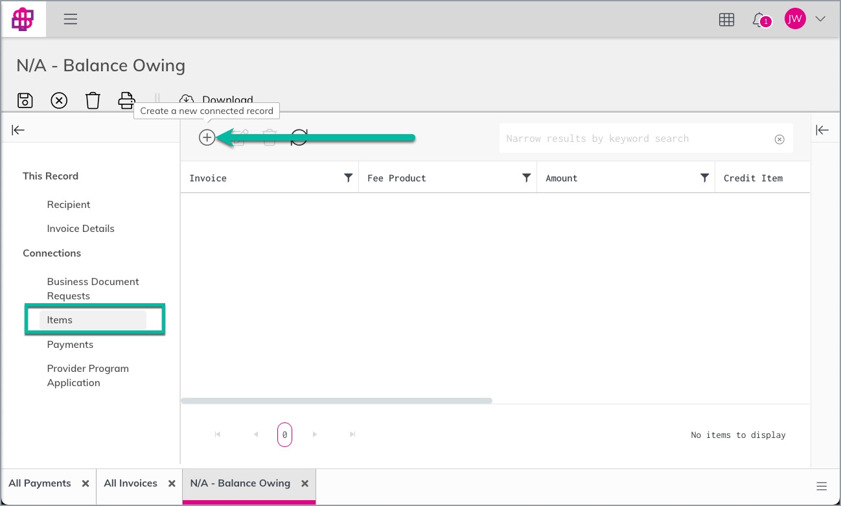841x506 pixels.
Task: Refresh the connected records list
Action: [299, 137]
